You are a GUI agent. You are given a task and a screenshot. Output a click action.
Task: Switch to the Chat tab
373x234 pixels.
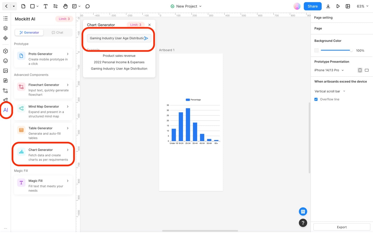58,33
